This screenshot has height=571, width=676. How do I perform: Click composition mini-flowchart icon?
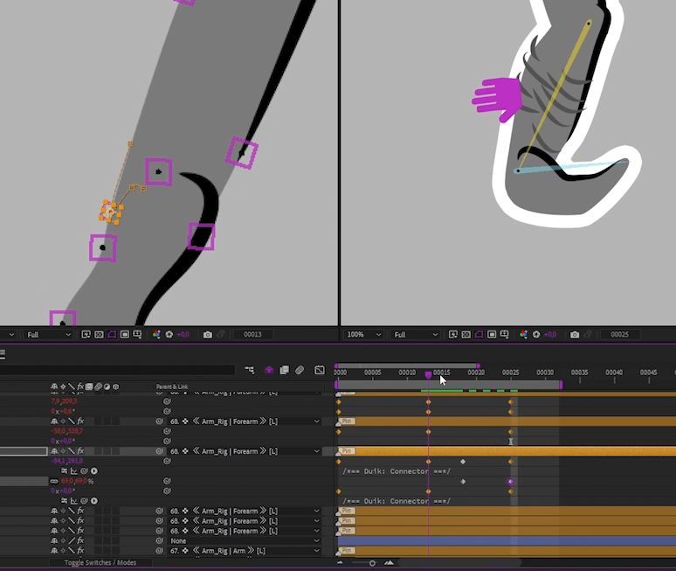[x=250, y=371]
